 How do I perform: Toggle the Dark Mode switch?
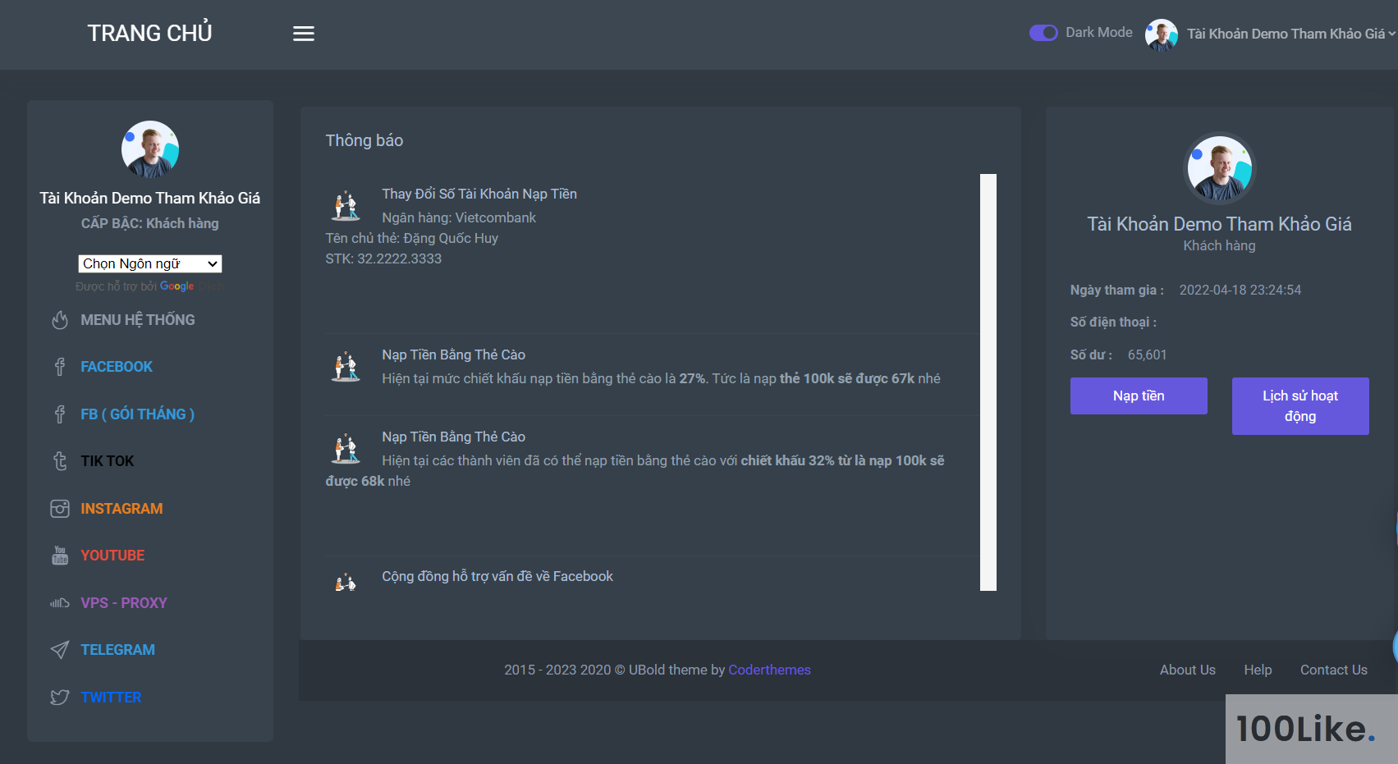click(x=1043, y=33)
